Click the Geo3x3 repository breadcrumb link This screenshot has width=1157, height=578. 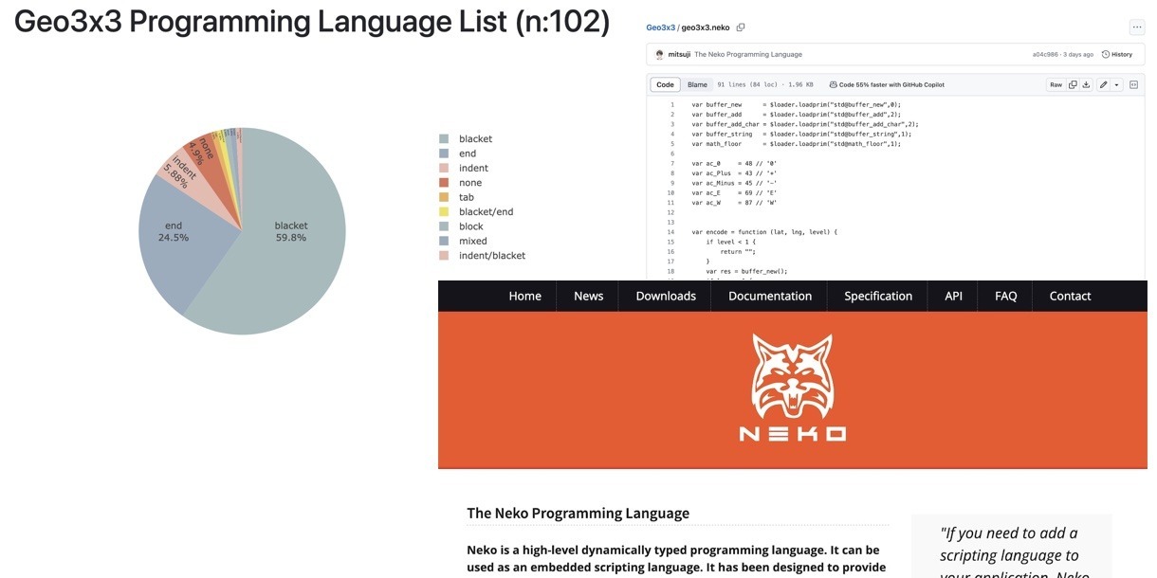click(660, 27)
